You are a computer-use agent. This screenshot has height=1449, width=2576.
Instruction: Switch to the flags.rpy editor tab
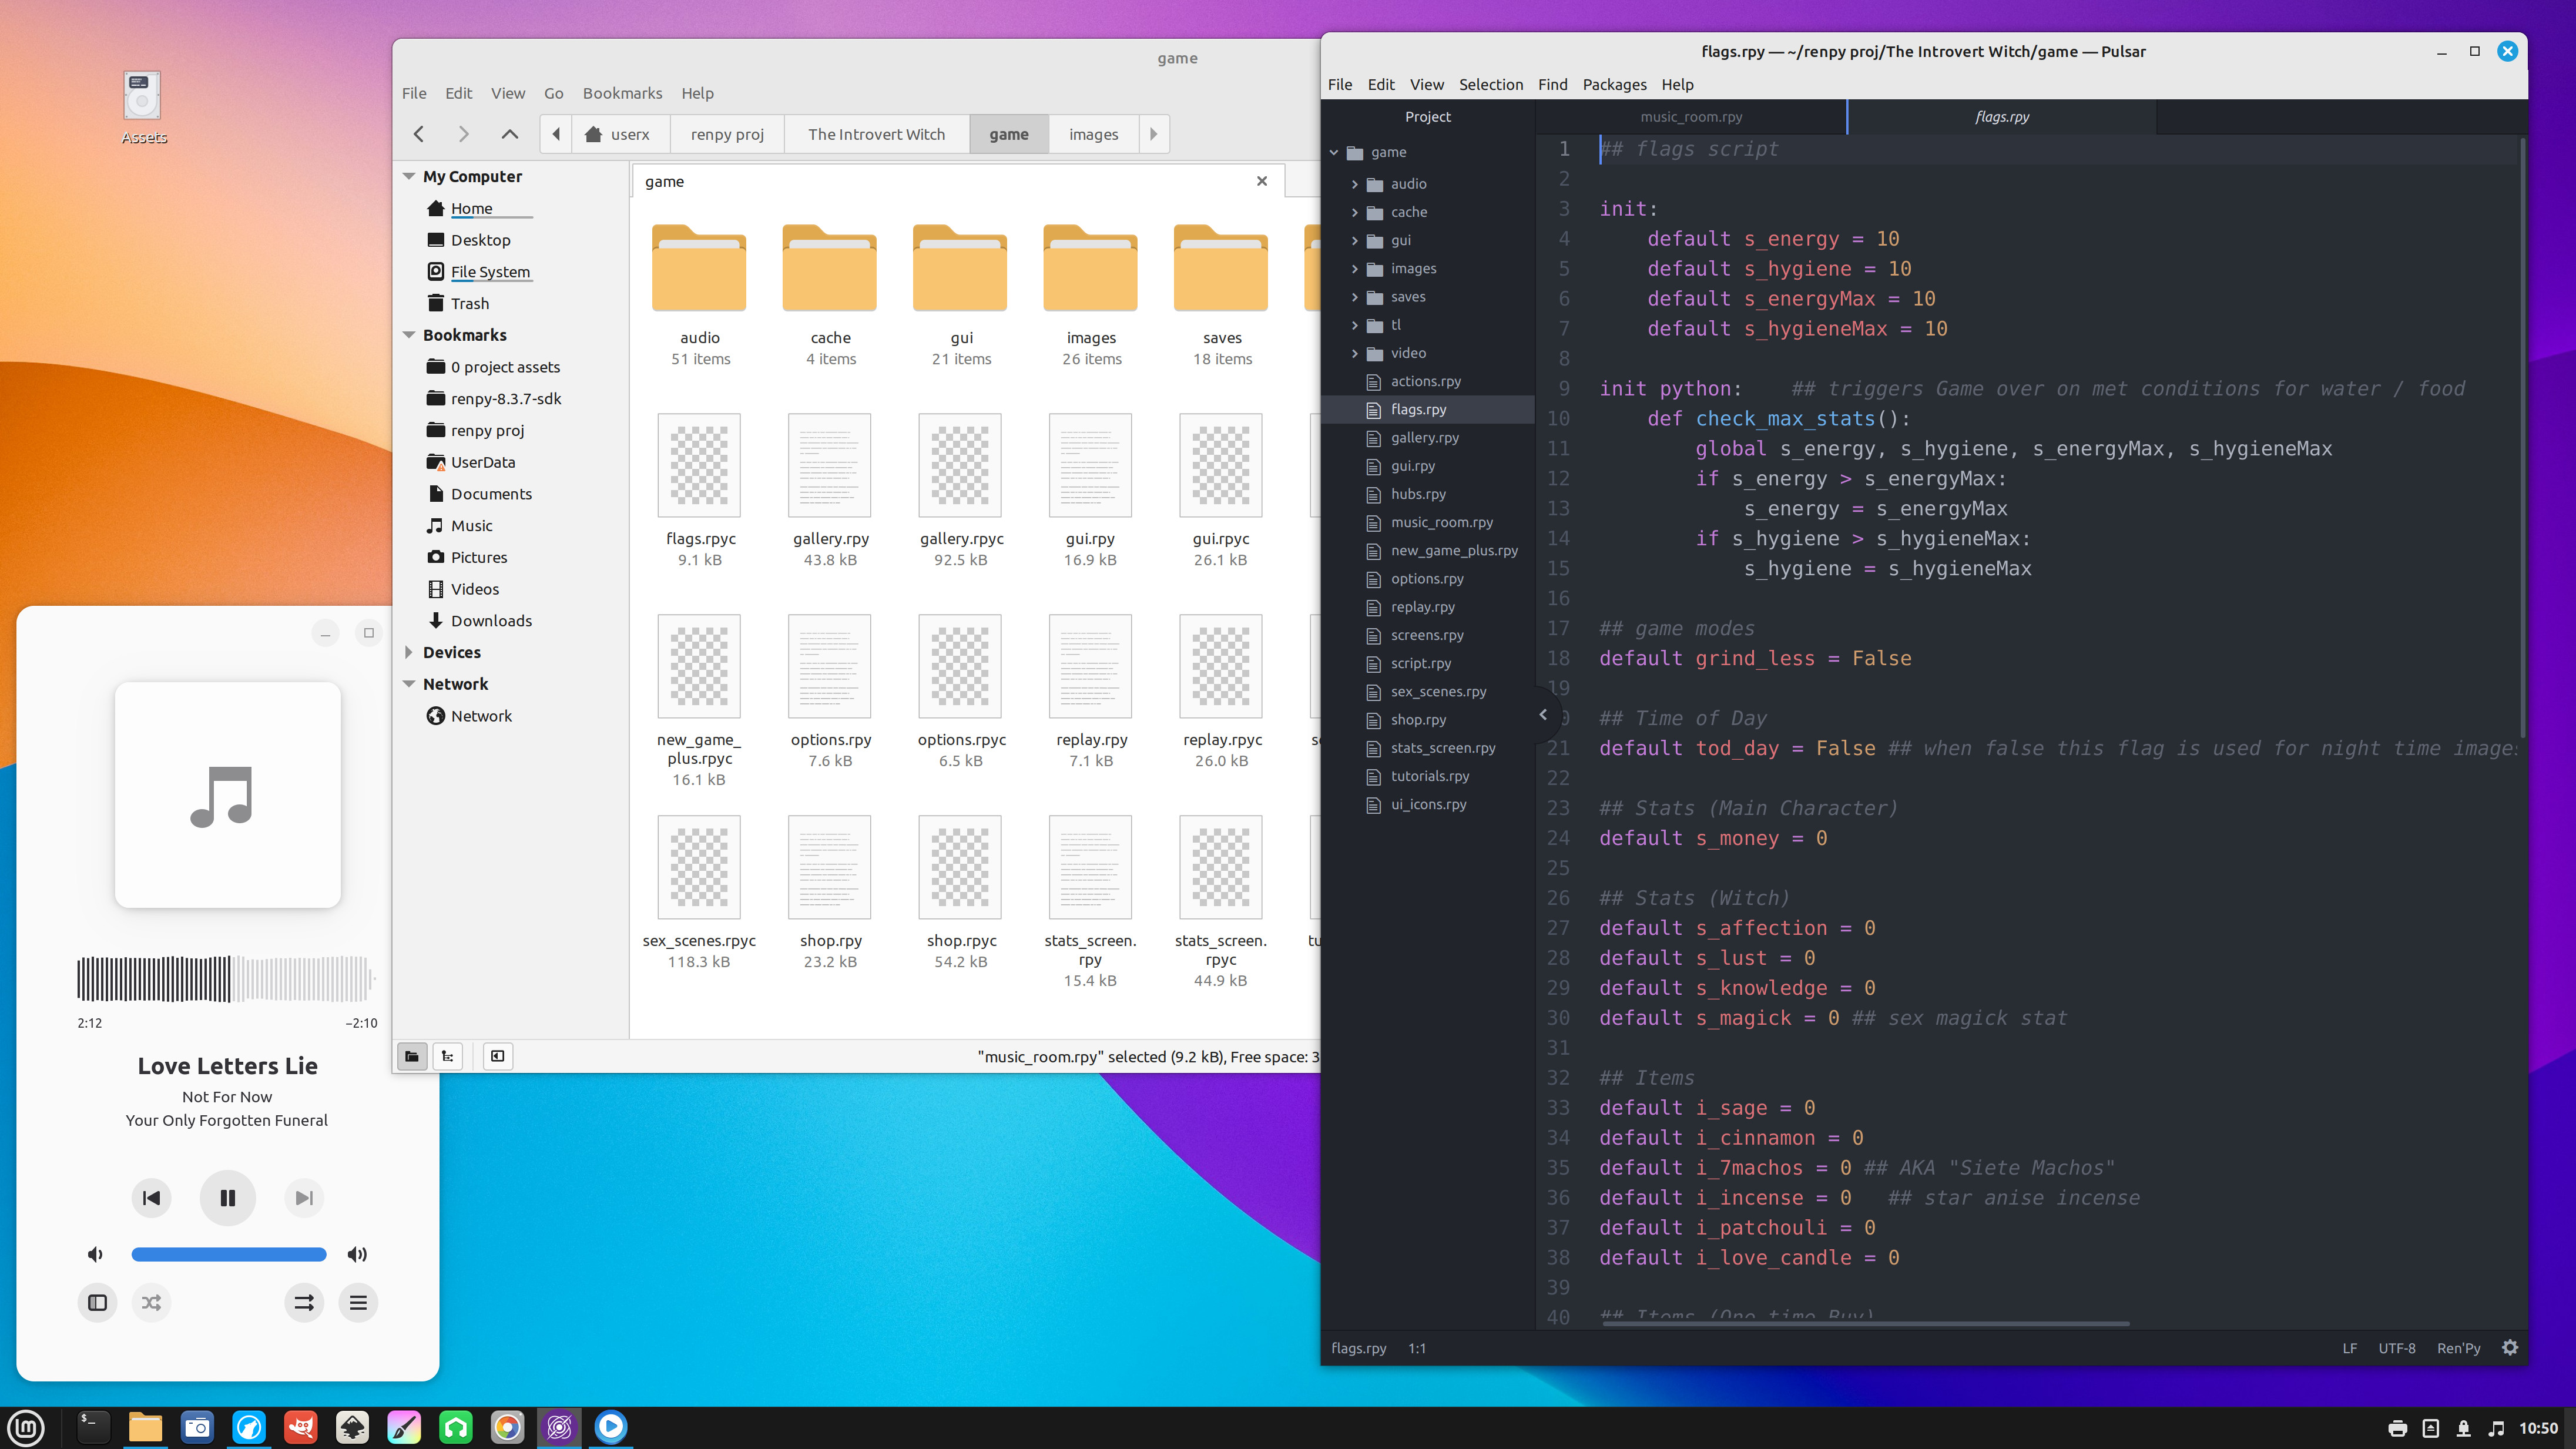click(x=2001, y=116)
